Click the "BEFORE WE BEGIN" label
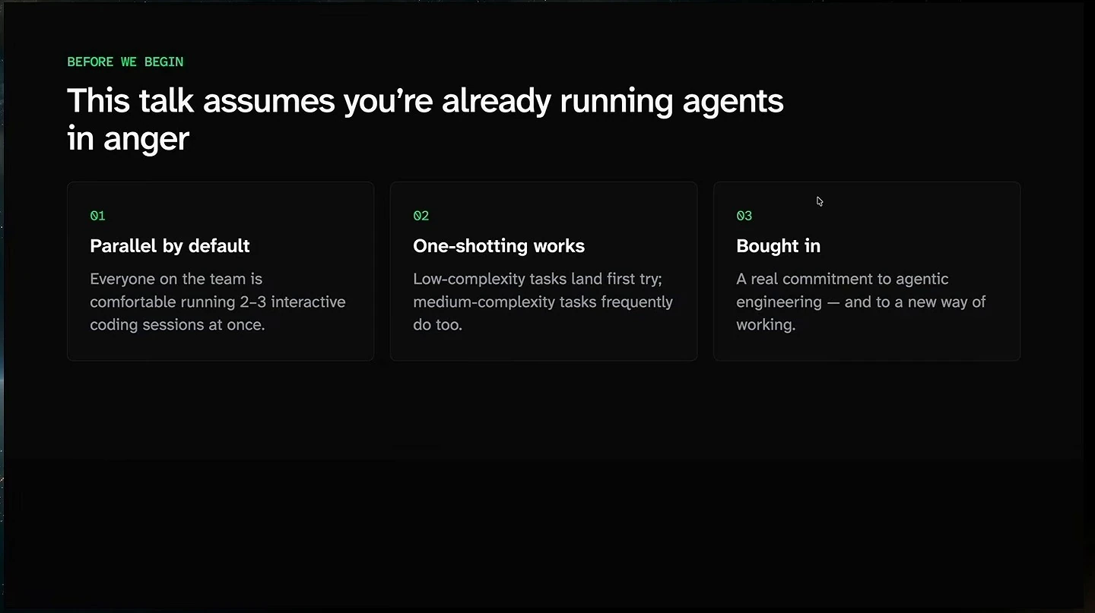1095x613 pixels. pyautogui.click(x=125, y=62)
